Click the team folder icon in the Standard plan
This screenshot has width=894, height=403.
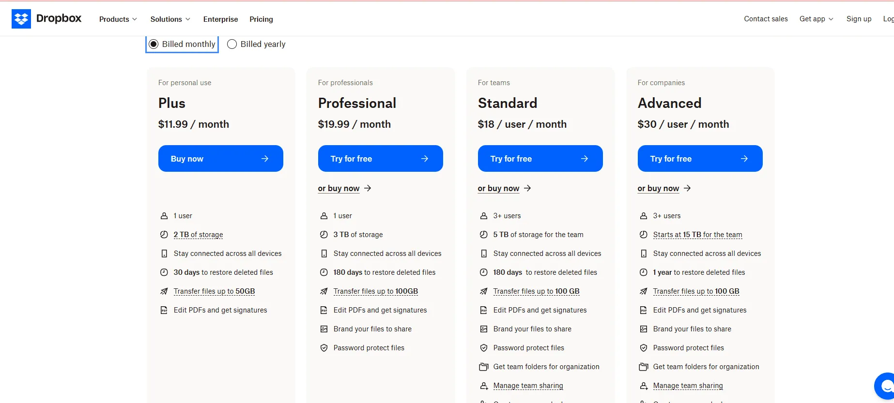(x=483, y=367)
